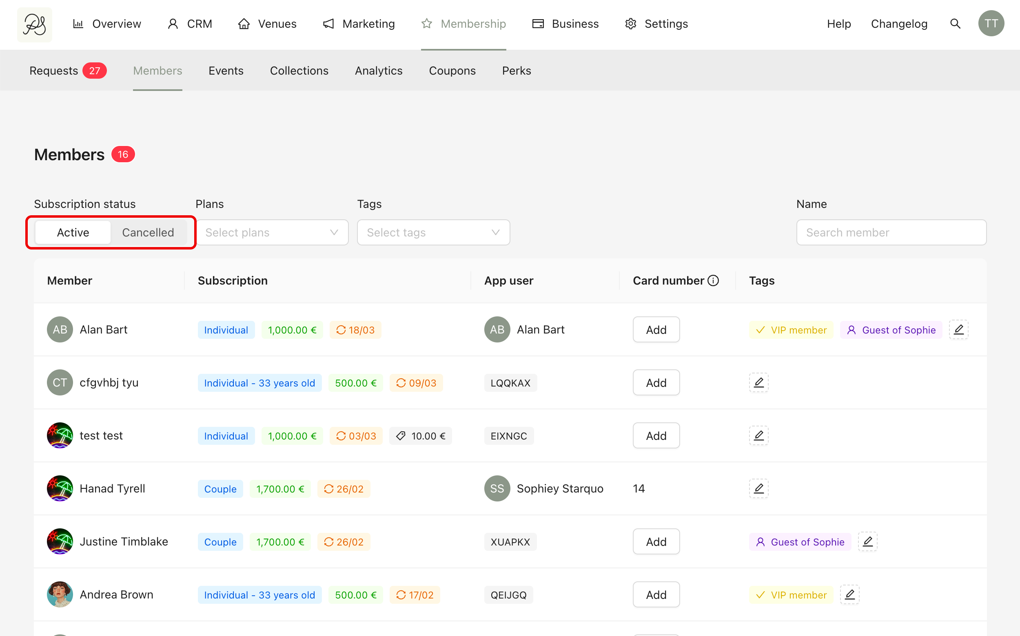
Task: Click the Card number info icon
Action: coord(713,280)
